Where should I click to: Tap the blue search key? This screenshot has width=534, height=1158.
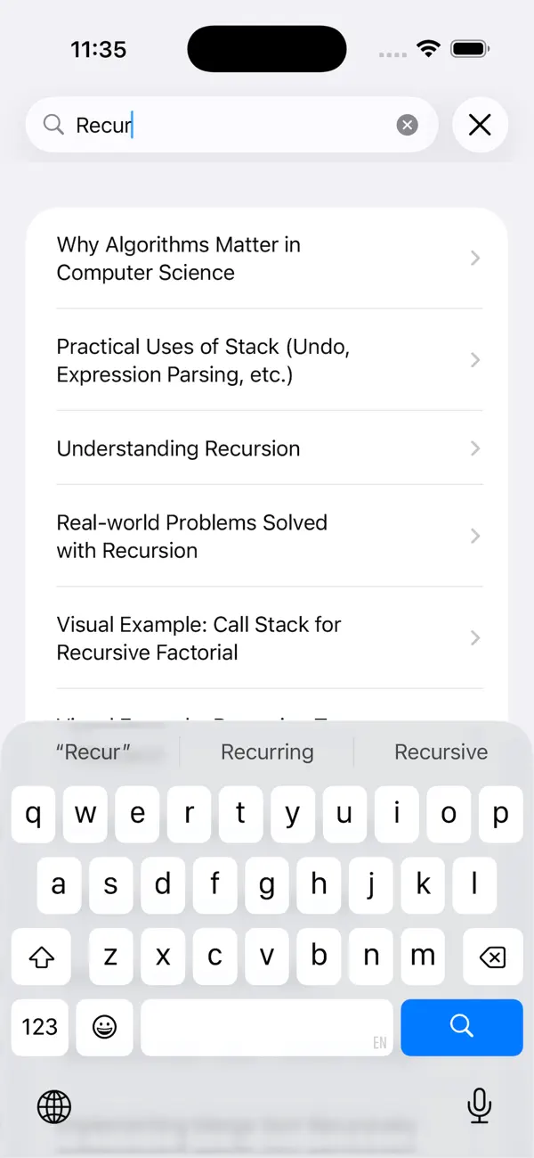point(461,1027)
